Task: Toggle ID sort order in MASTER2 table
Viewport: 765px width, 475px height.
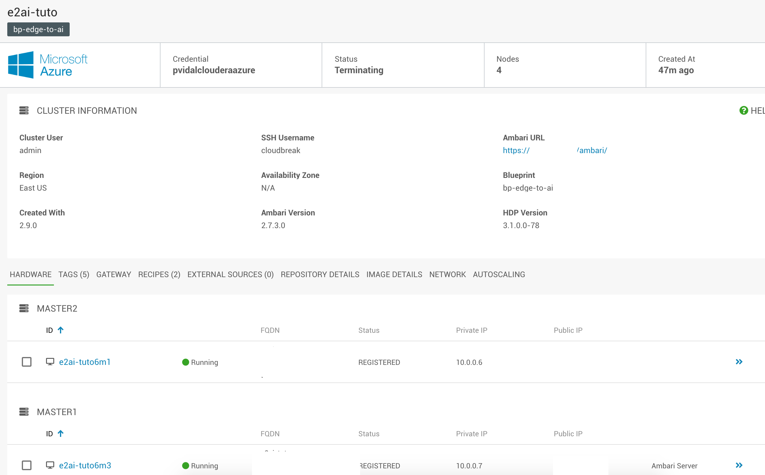Action: (60, 330)
